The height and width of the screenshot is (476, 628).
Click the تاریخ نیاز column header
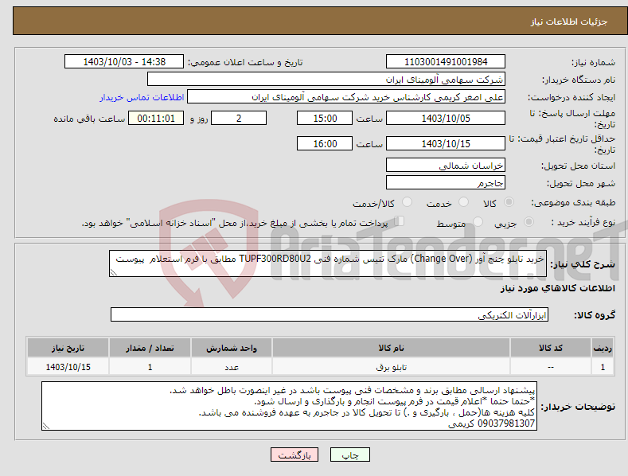(68, 348)
